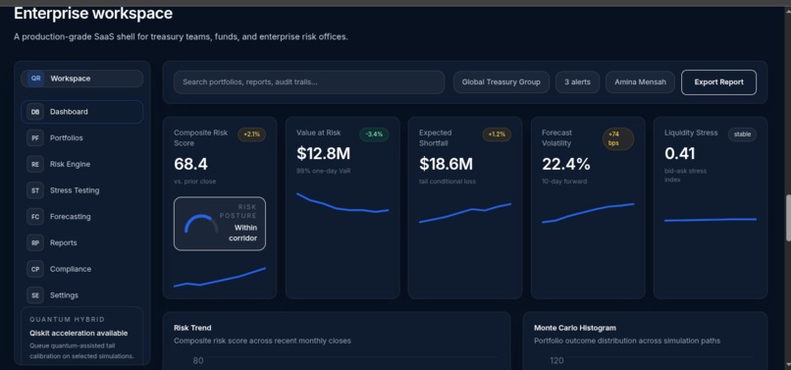Click the $12.8M Value at Risk figure

(323, 153)
